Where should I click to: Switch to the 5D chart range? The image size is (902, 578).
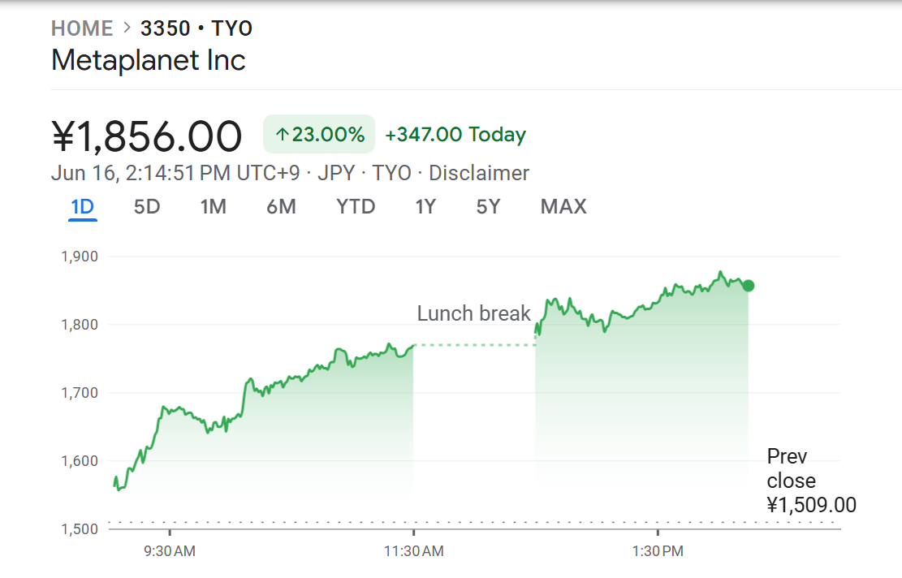(x=147, y=206)
